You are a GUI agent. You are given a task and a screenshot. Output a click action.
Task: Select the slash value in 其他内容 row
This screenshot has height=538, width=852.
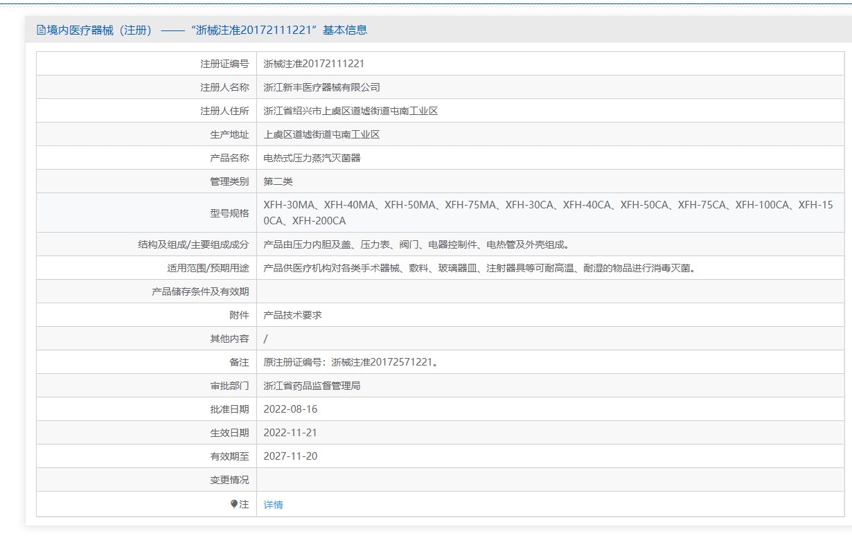266,339
